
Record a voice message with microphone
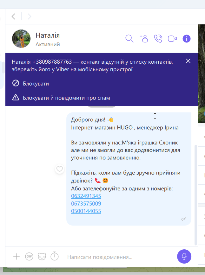[184, 256]
